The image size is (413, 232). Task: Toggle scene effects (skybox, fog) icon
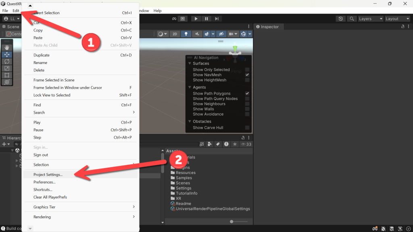tap(207, 34)
